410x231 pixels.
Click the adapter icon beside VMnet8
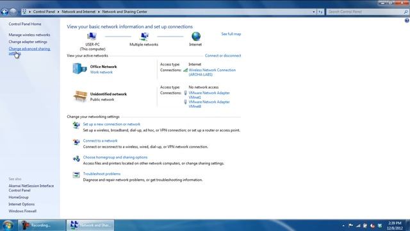[x=185, y=102]
